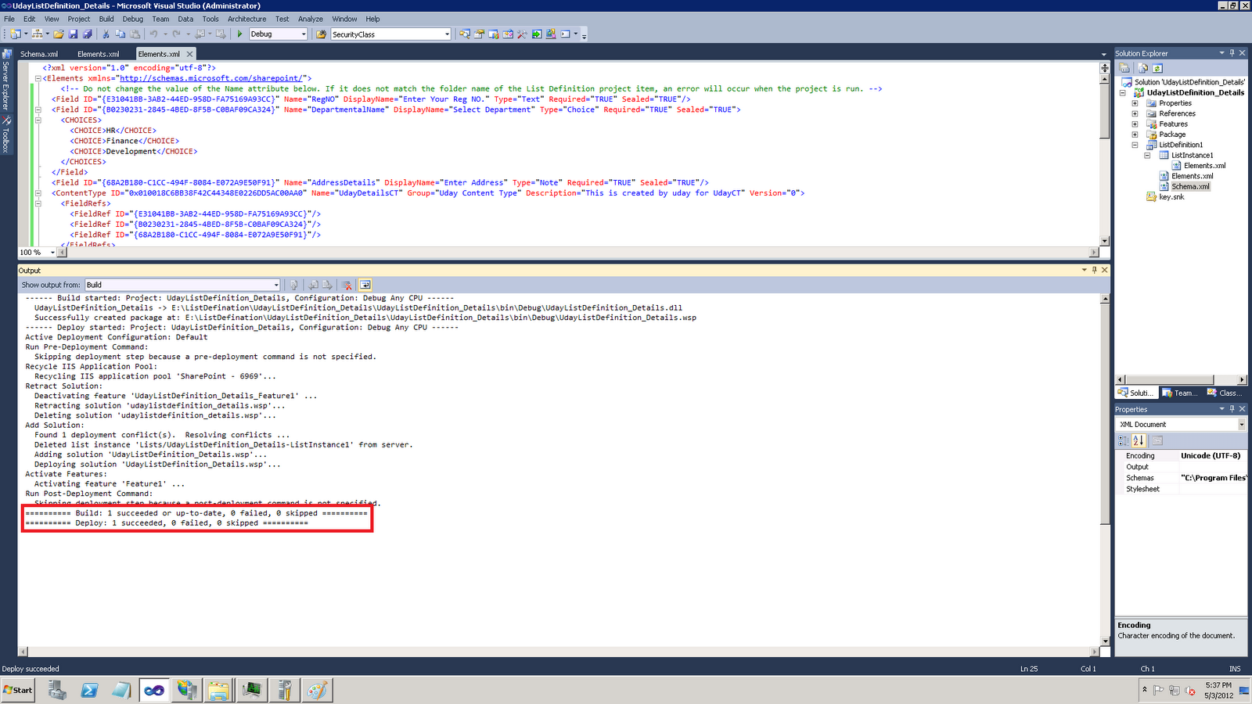Open the Toolbox icon in main toolbar
This screenshot has width=1252, height=704.
click(x=522, y=34)
